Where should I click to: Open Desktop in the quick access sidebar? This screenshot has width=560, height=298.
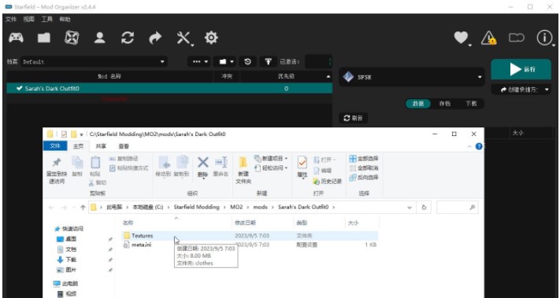(71, 239)
